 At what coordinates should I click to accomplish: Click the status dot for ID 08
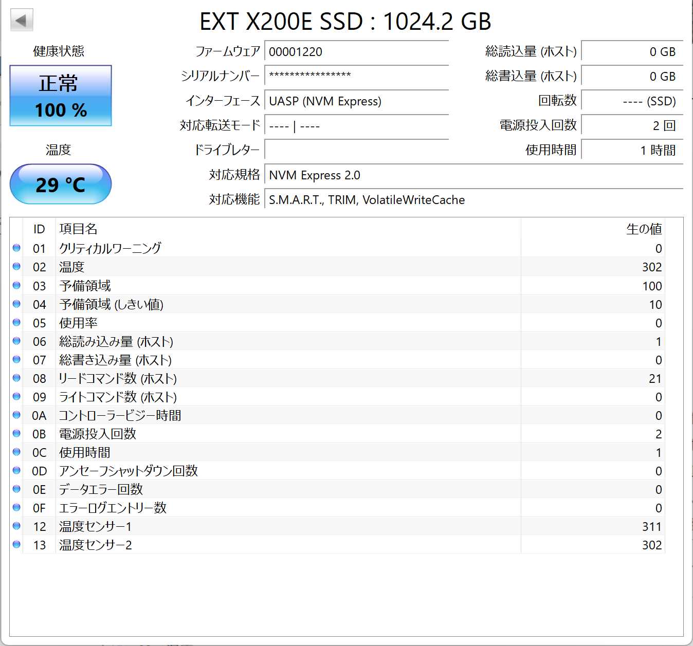tap(16, 378)
